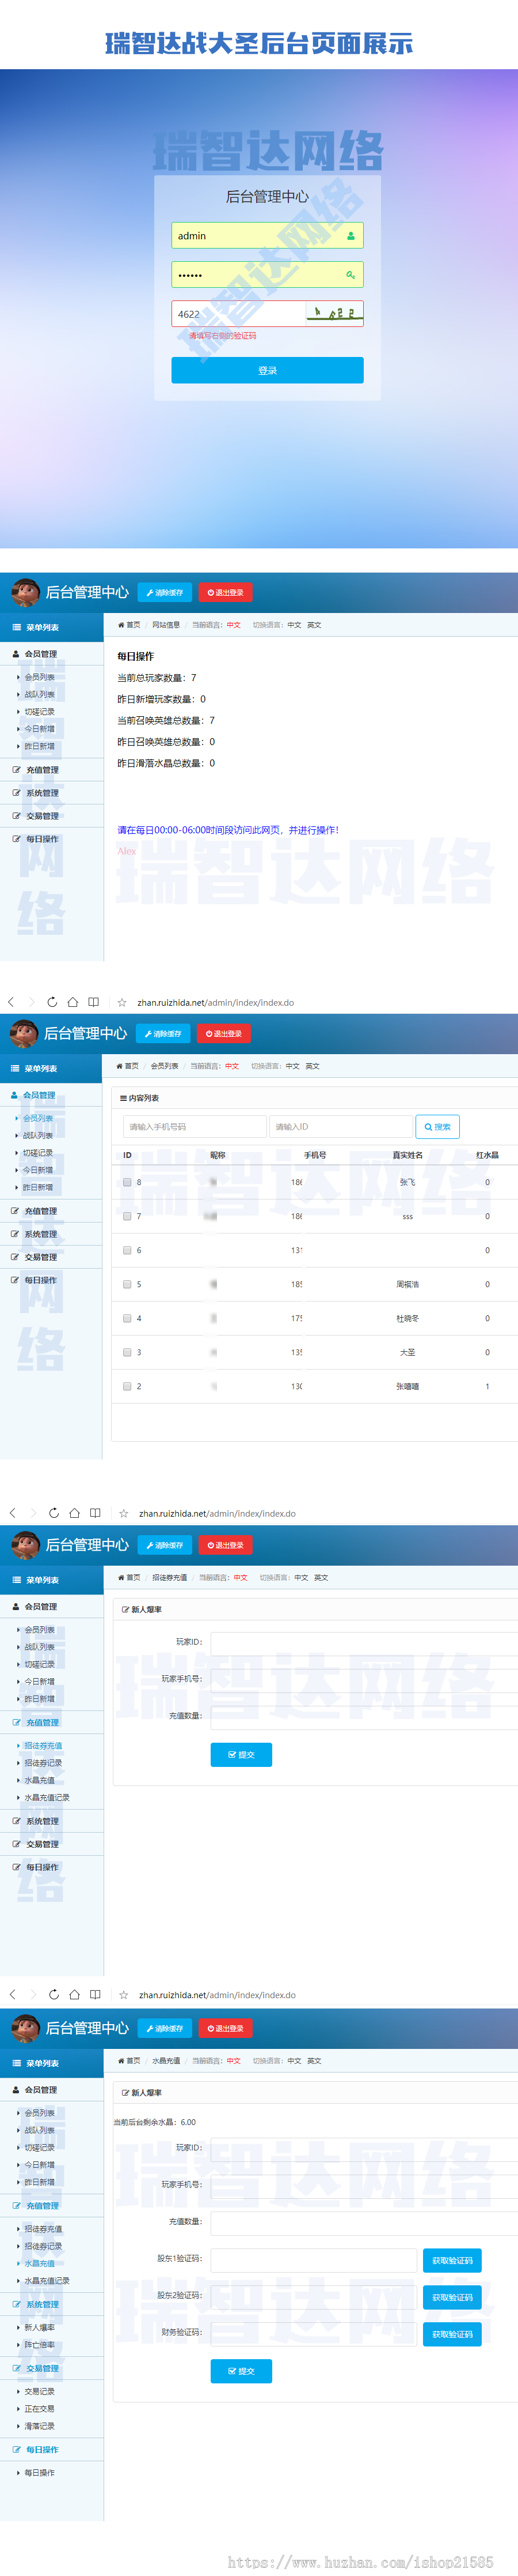Collapse 充值管理 in the 招连券充值 screen sidebar
This screenshot has height=2576, width=518.
[52, 1722]
